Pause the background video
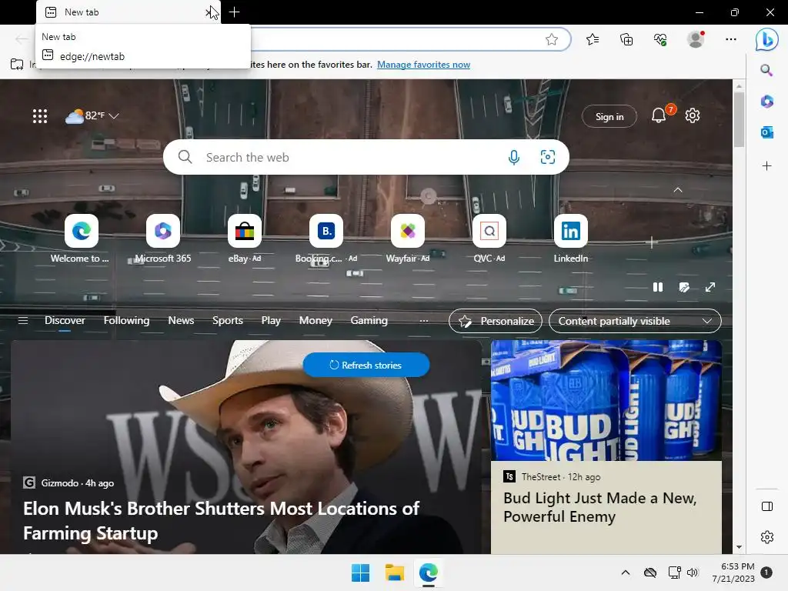This screenshot has height=591, width=788. click(658, 287)
